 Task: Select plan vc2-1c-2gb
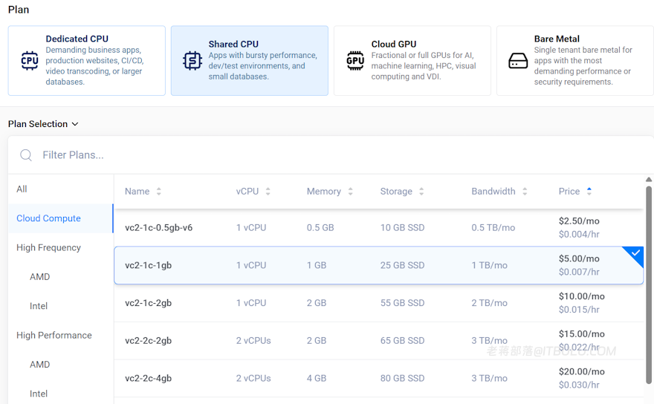(x=379, y=303)
